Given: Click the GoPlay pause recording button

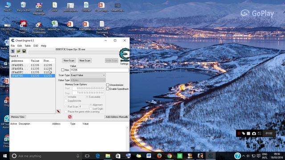Looking at the screenshot, I should [239, 133].
